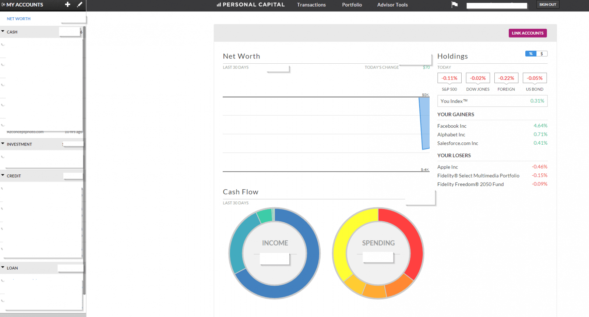Click the My Accounts sidebar header
Viewport: 589px width, 317px height.
[x=25, y=5]
